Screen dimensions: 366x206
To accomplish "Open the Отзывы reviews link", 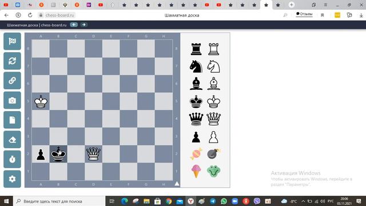I will [304, 14].
